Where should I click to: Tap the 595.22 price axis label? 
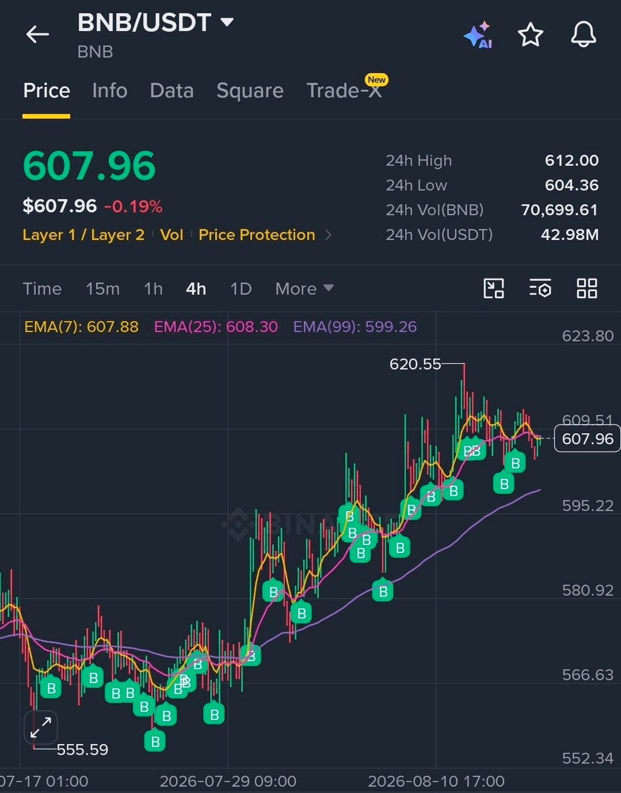point(588,505)
